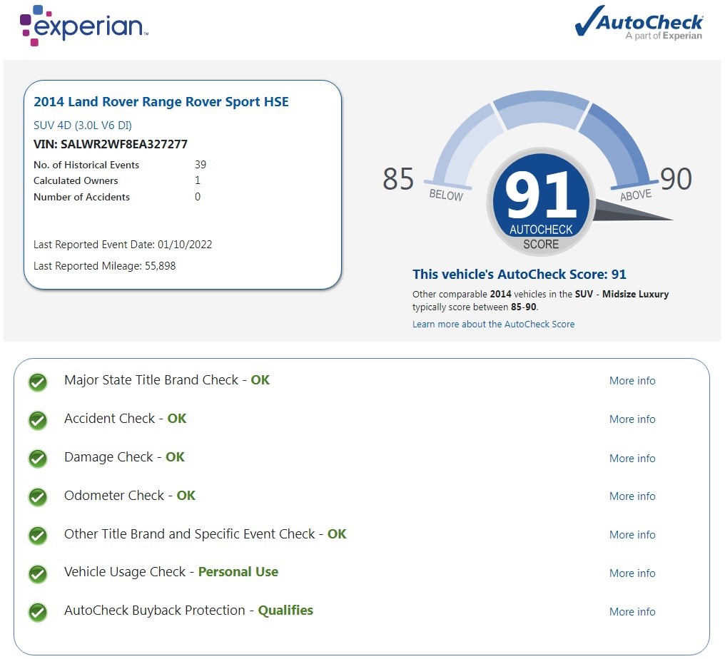Click the AutoCheck logo
Screen dimensions: 725x659
tap(639, 21)
